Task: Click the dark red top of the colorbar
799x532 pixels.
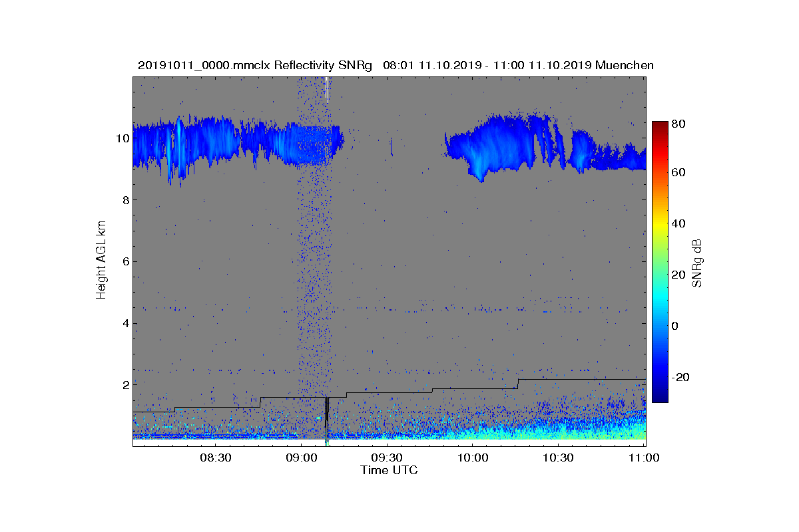Action: pos(659,125)
